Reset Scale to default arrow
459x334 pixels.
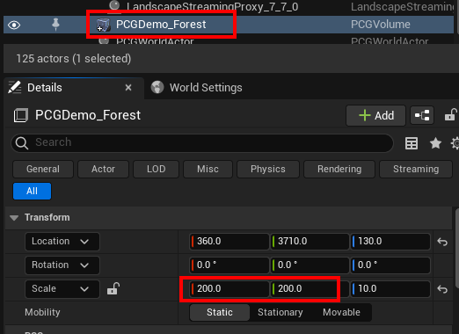[x=442, y=289]
